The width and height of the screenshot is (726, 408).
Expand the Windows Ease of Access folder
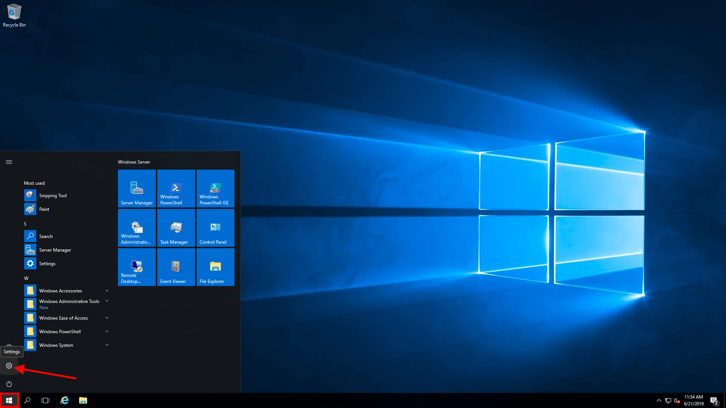pos(67,318)
